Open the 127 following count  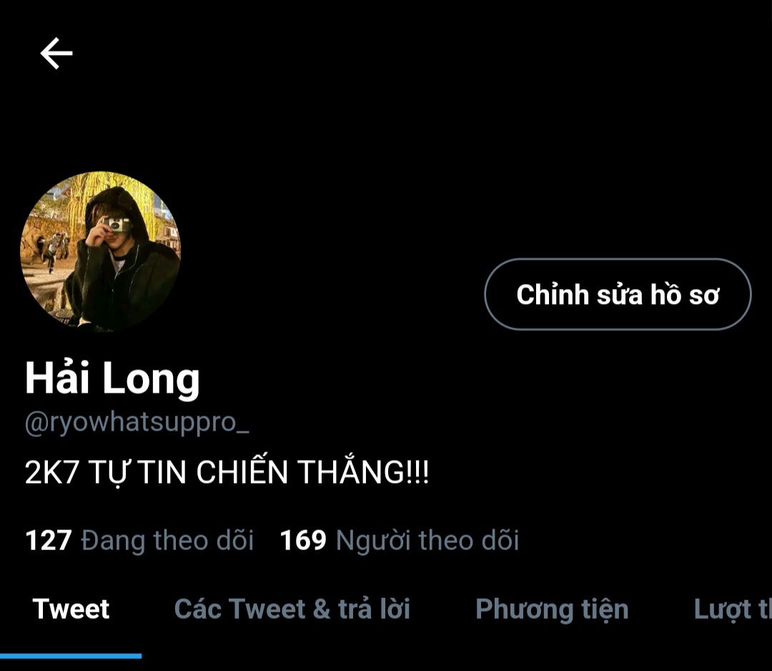pos(49,540)
